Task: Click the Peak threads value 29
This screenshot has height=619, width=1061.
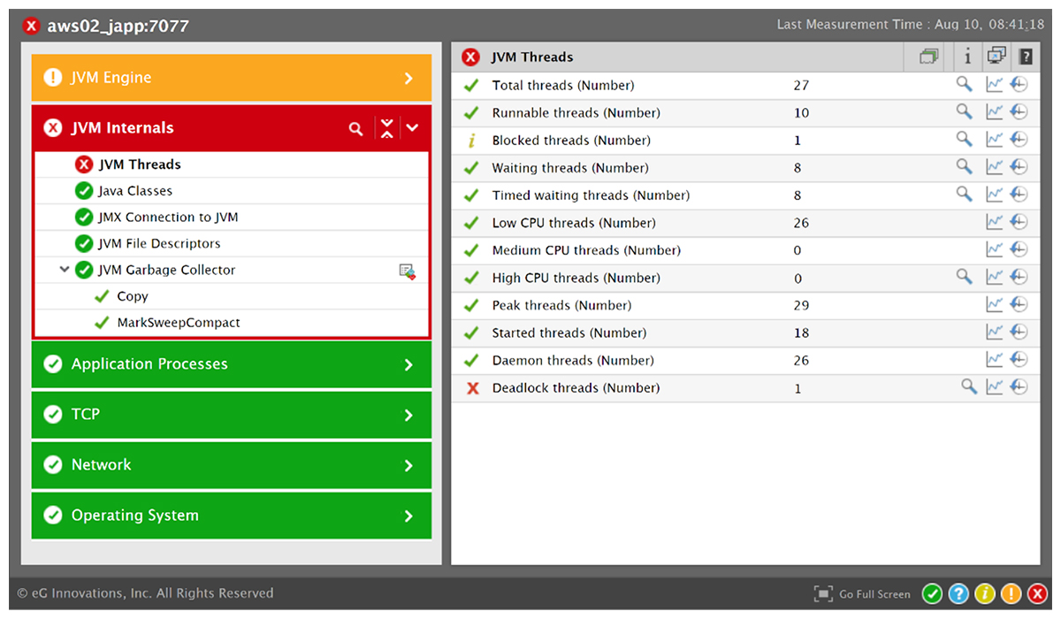Action: [x=801, y=305]
